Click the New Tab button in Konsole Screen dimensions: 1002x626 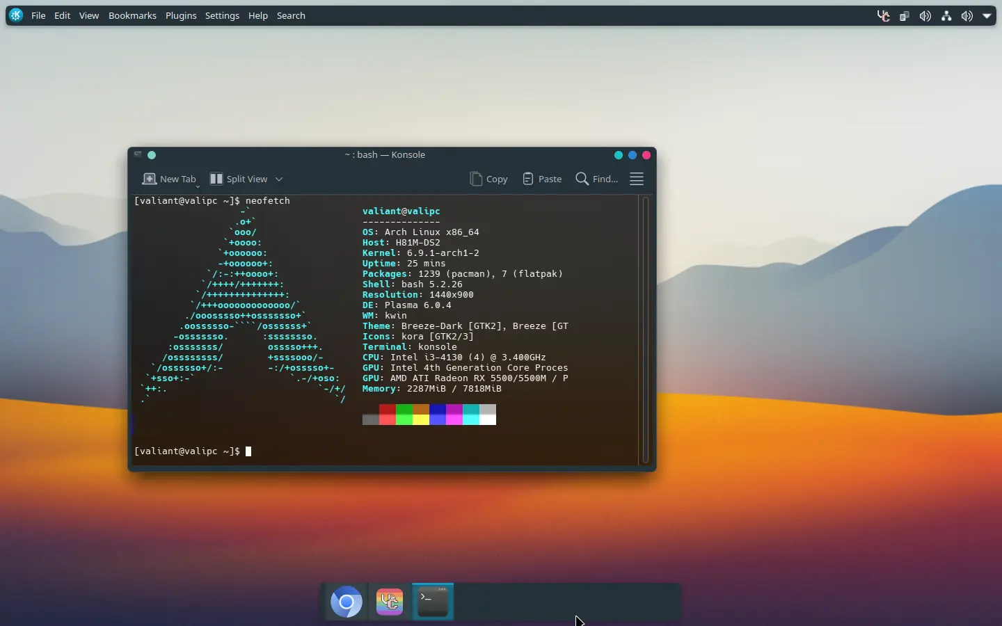168,179
